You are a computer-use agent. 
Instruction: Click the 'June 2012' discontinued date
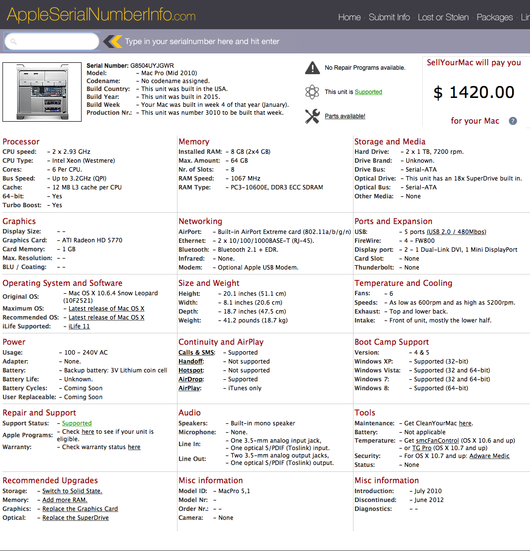click(429, 500)
